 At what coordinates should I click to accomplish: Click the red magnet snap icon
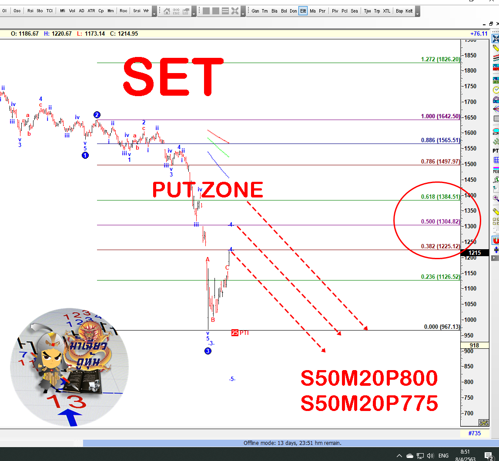coord(496,240)
